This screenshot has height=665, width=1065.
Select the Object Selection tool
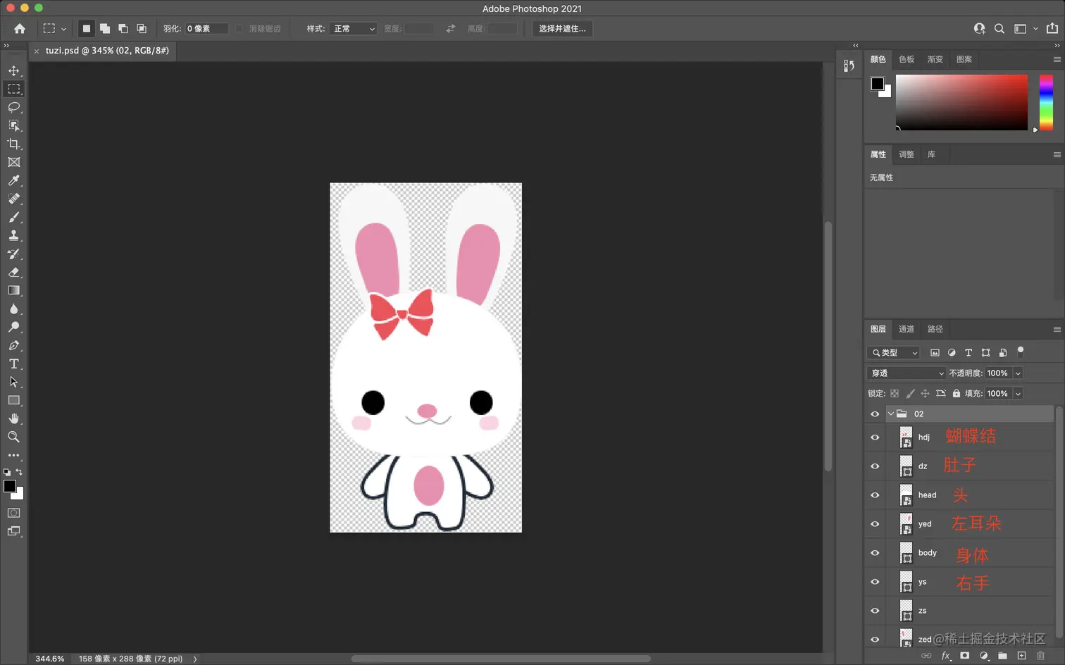click(x=14, y=125)
